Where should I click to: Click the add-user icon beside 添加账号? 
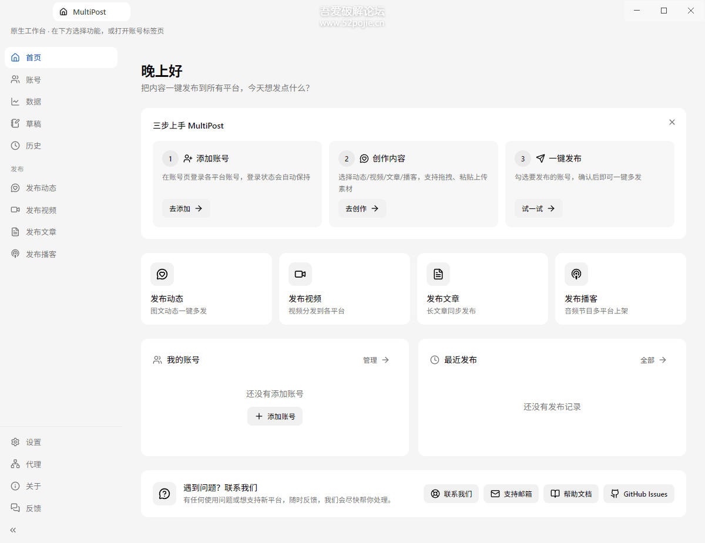click(x=188, y=158)
